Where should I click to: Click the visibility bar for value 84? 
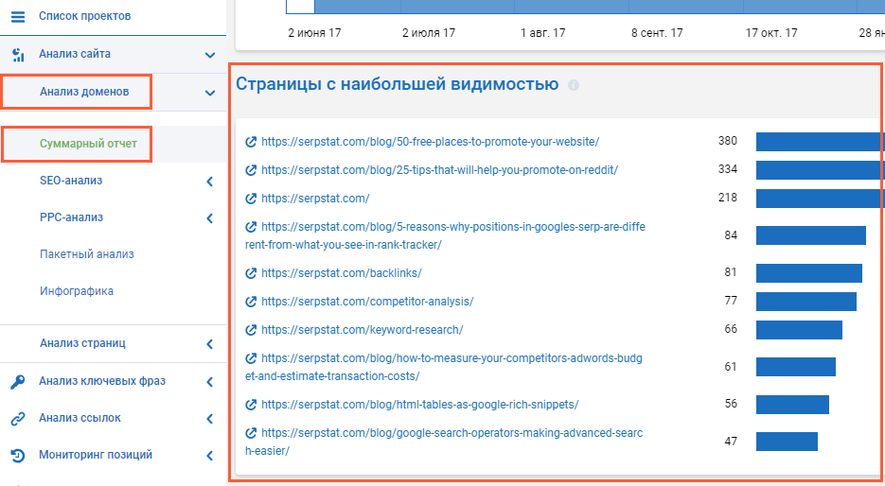(x=811, y=235)
